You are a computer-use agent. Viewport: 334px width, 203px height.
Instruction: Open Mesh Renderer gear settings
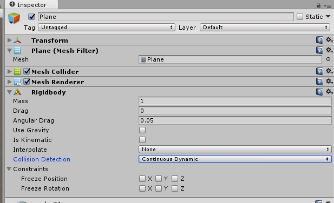(329, 82)
